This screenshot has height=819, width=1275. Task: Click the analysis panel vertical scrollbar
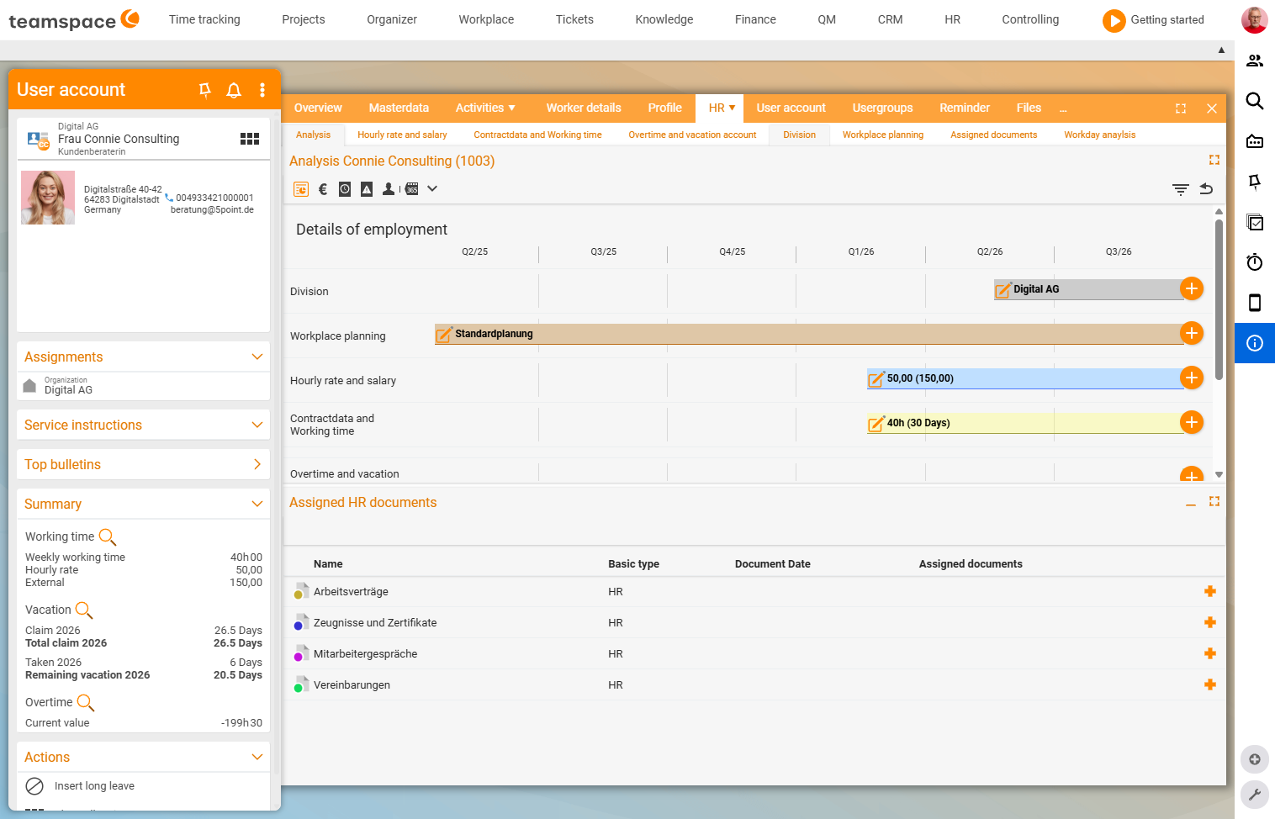click(x=1219, y=299)
